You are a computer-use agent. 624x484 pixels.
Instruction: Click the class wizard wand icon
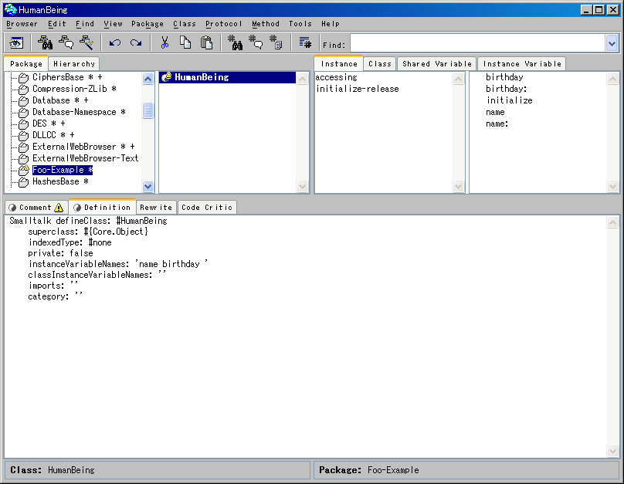pos(86,42)
